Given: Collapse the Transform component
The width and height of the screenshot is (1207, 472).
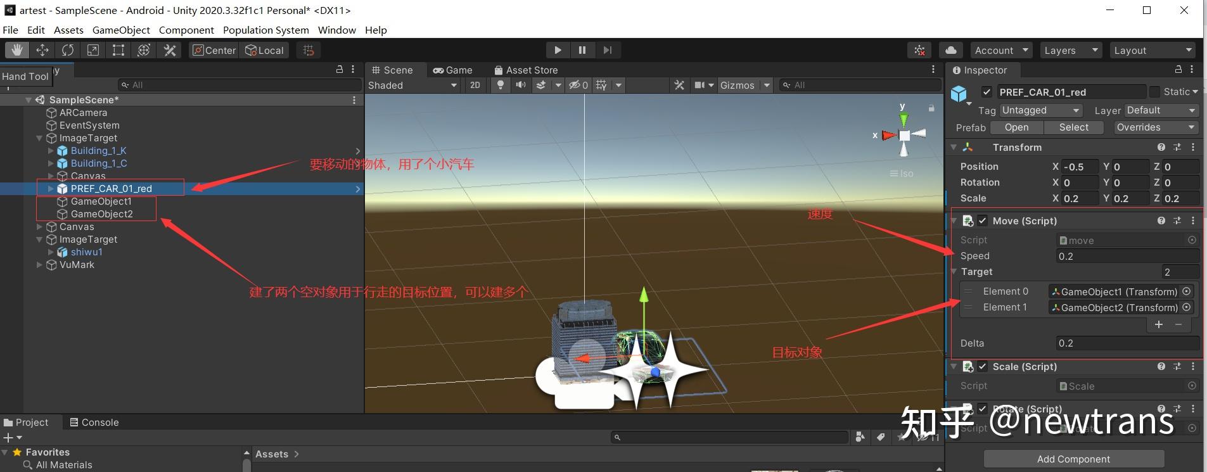Looking at the screenshot, I should [x=954, y=147].
